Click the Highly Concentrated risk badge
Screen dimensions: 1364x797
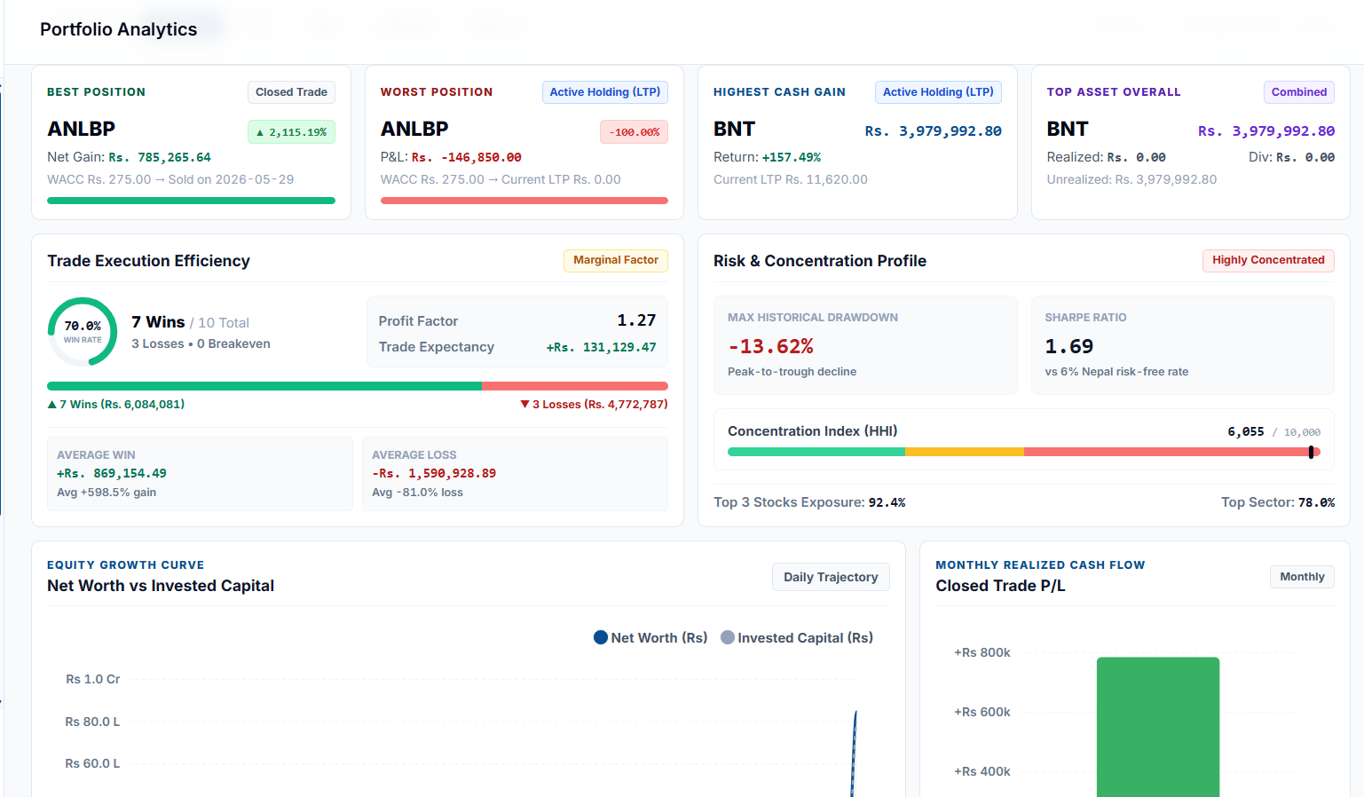[1268, 260]
